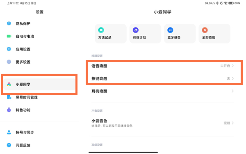Click the 屏幕时间管理 sidebar icon
This screenshot has height=154, width=246.
[9, 97]
